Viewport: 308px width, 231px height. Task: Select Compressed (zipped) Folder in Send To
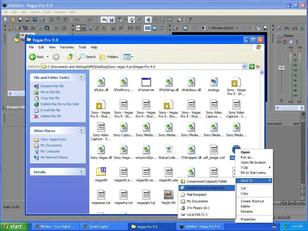pyautogui.click(x=207, y=181)
